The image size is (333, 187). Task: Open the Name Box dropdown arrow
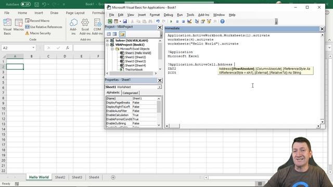pos(33,48)
